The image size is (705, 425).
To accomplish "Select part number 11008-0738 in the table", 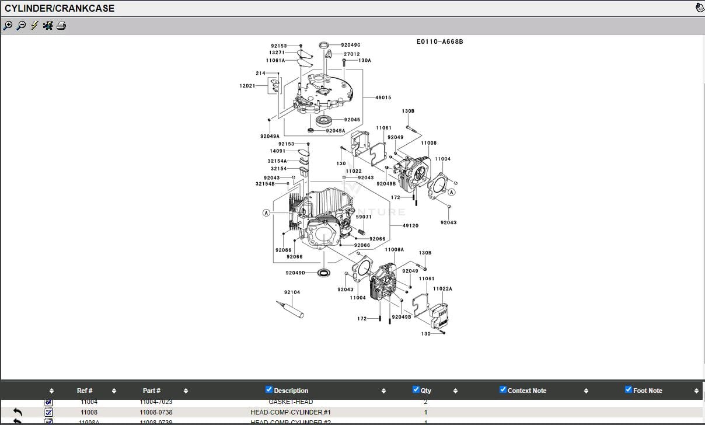I will [x=156, y=412].
